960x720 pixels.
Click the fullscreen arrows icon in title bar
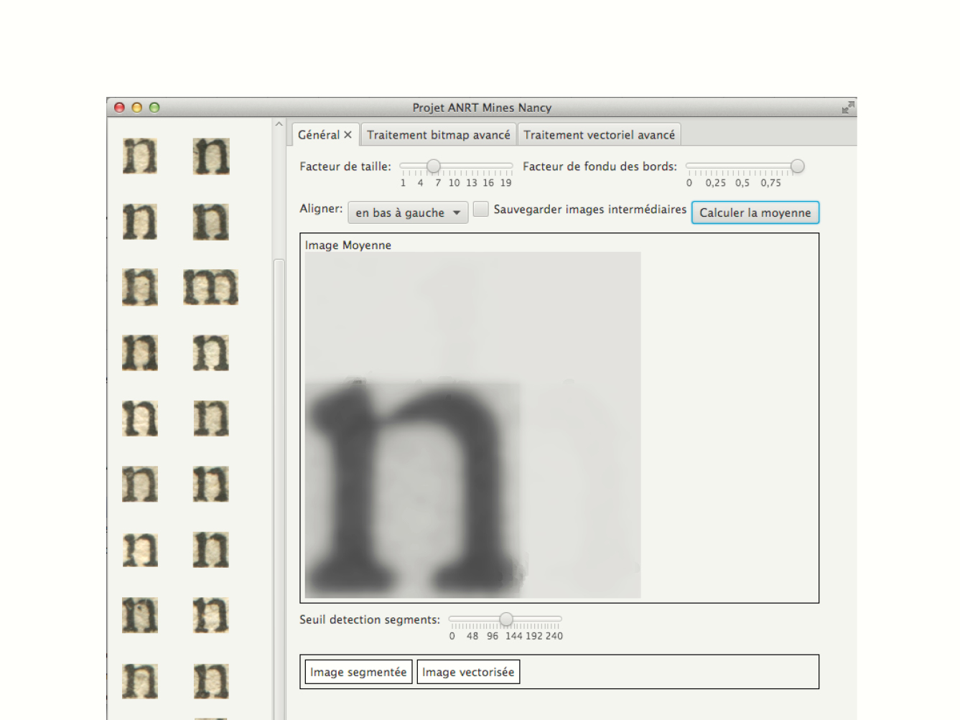[848, 107]
